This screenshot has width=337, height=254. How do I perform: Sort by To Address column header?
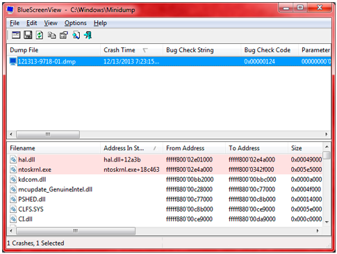point(256,148)
